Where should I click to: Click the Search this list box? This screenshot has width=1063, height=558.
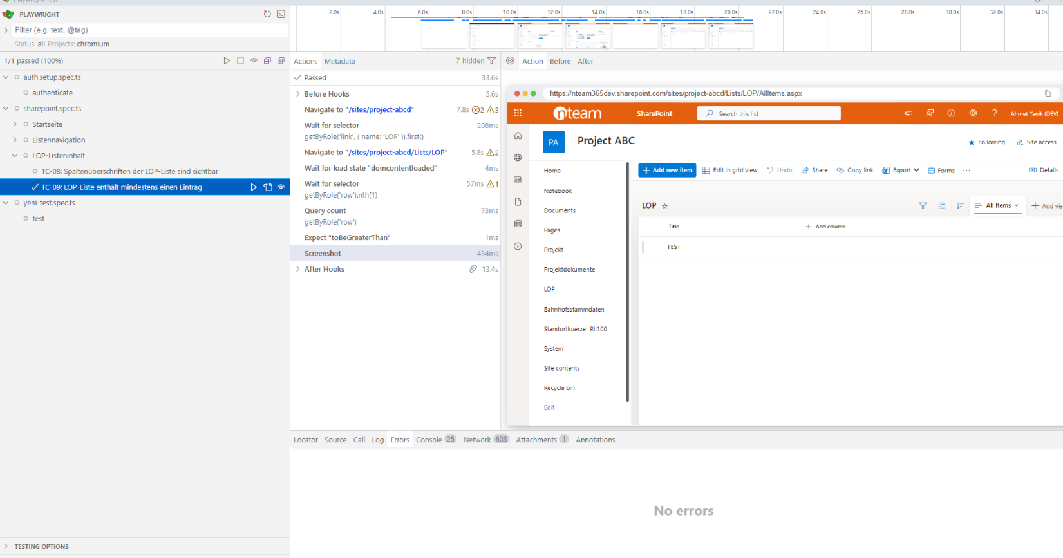tap(769, 114)
